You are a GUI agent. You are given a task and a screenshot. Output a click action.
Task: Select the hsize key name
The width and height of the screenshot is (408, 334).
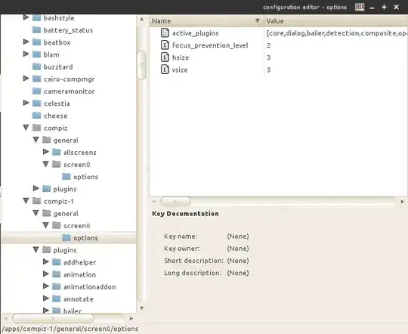[x=181, y=57]
